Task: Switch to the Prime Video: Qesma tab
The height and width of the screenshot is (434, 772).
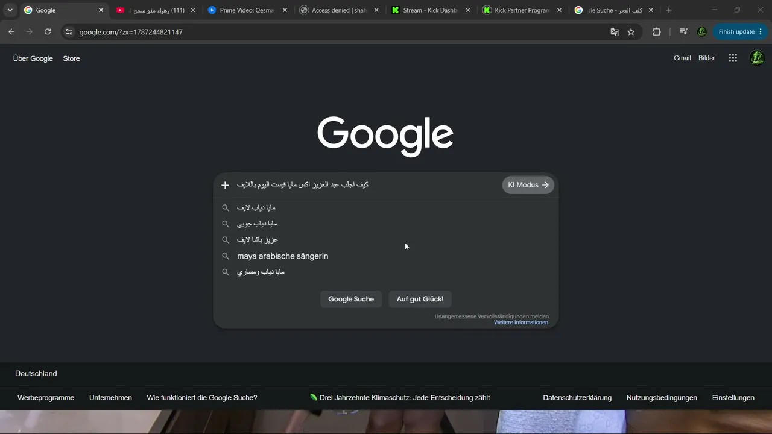Action: click(x=247, y=10)
